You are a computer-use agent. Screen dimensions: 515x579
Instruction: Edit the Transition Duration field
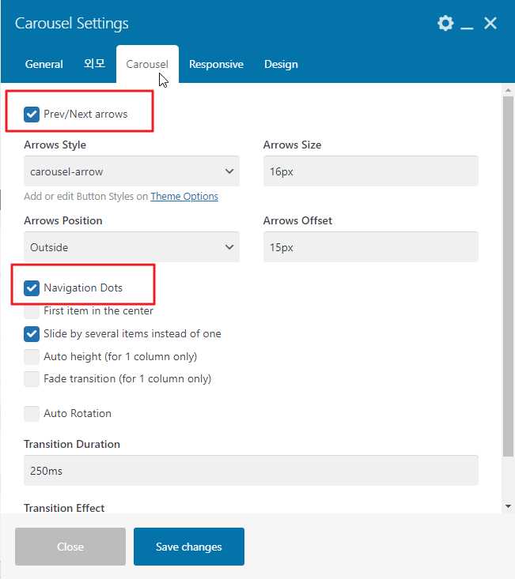[x=251, y=471]
